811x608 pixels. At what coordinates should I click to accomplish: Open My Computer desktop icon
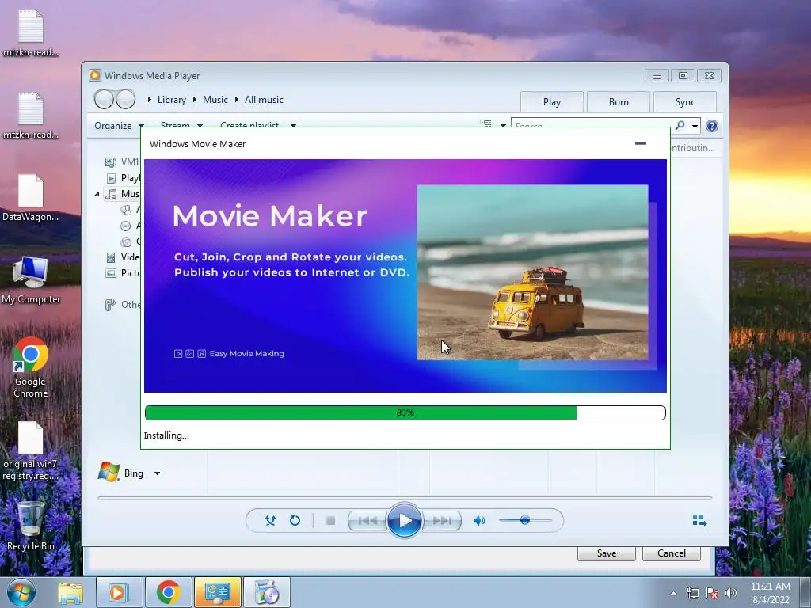click(31, 279)
